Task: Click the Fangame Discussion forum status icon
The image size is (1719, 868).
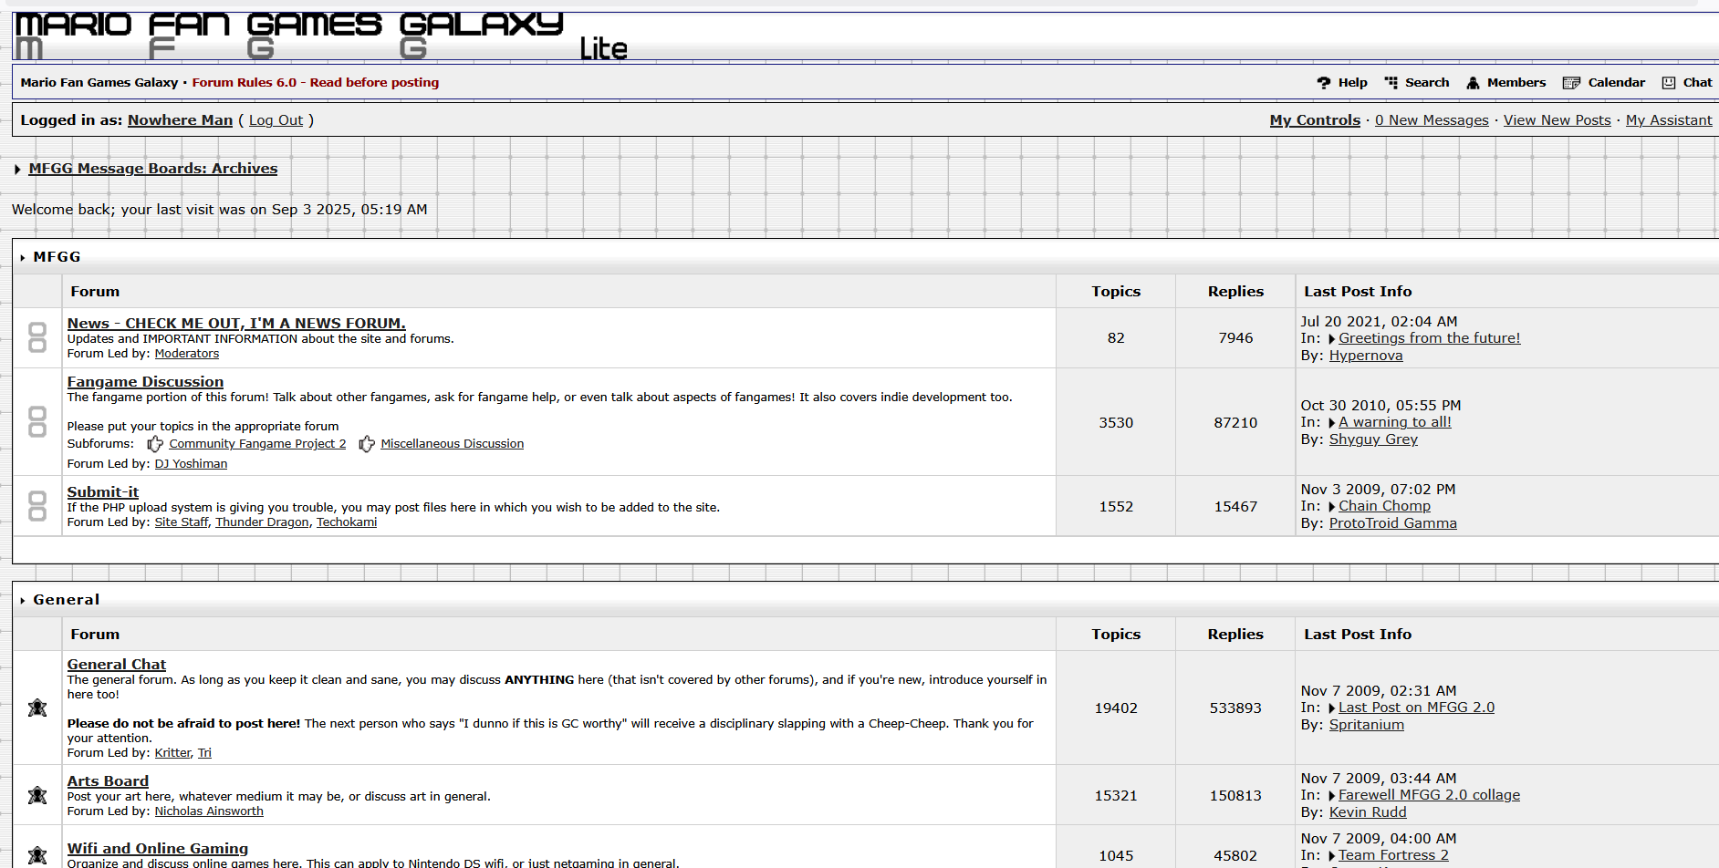Action: point(37,422)
